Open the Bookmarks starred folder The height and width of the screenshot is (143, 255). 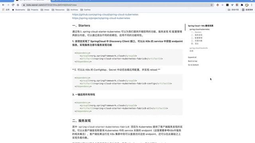[19, 10]
